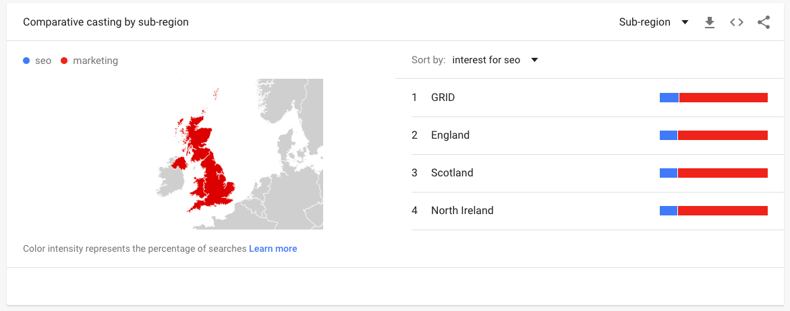The height and width of the screenshot is (311, 790).
Task: Click the sort dropdown arrow
Action: (534, 61)
